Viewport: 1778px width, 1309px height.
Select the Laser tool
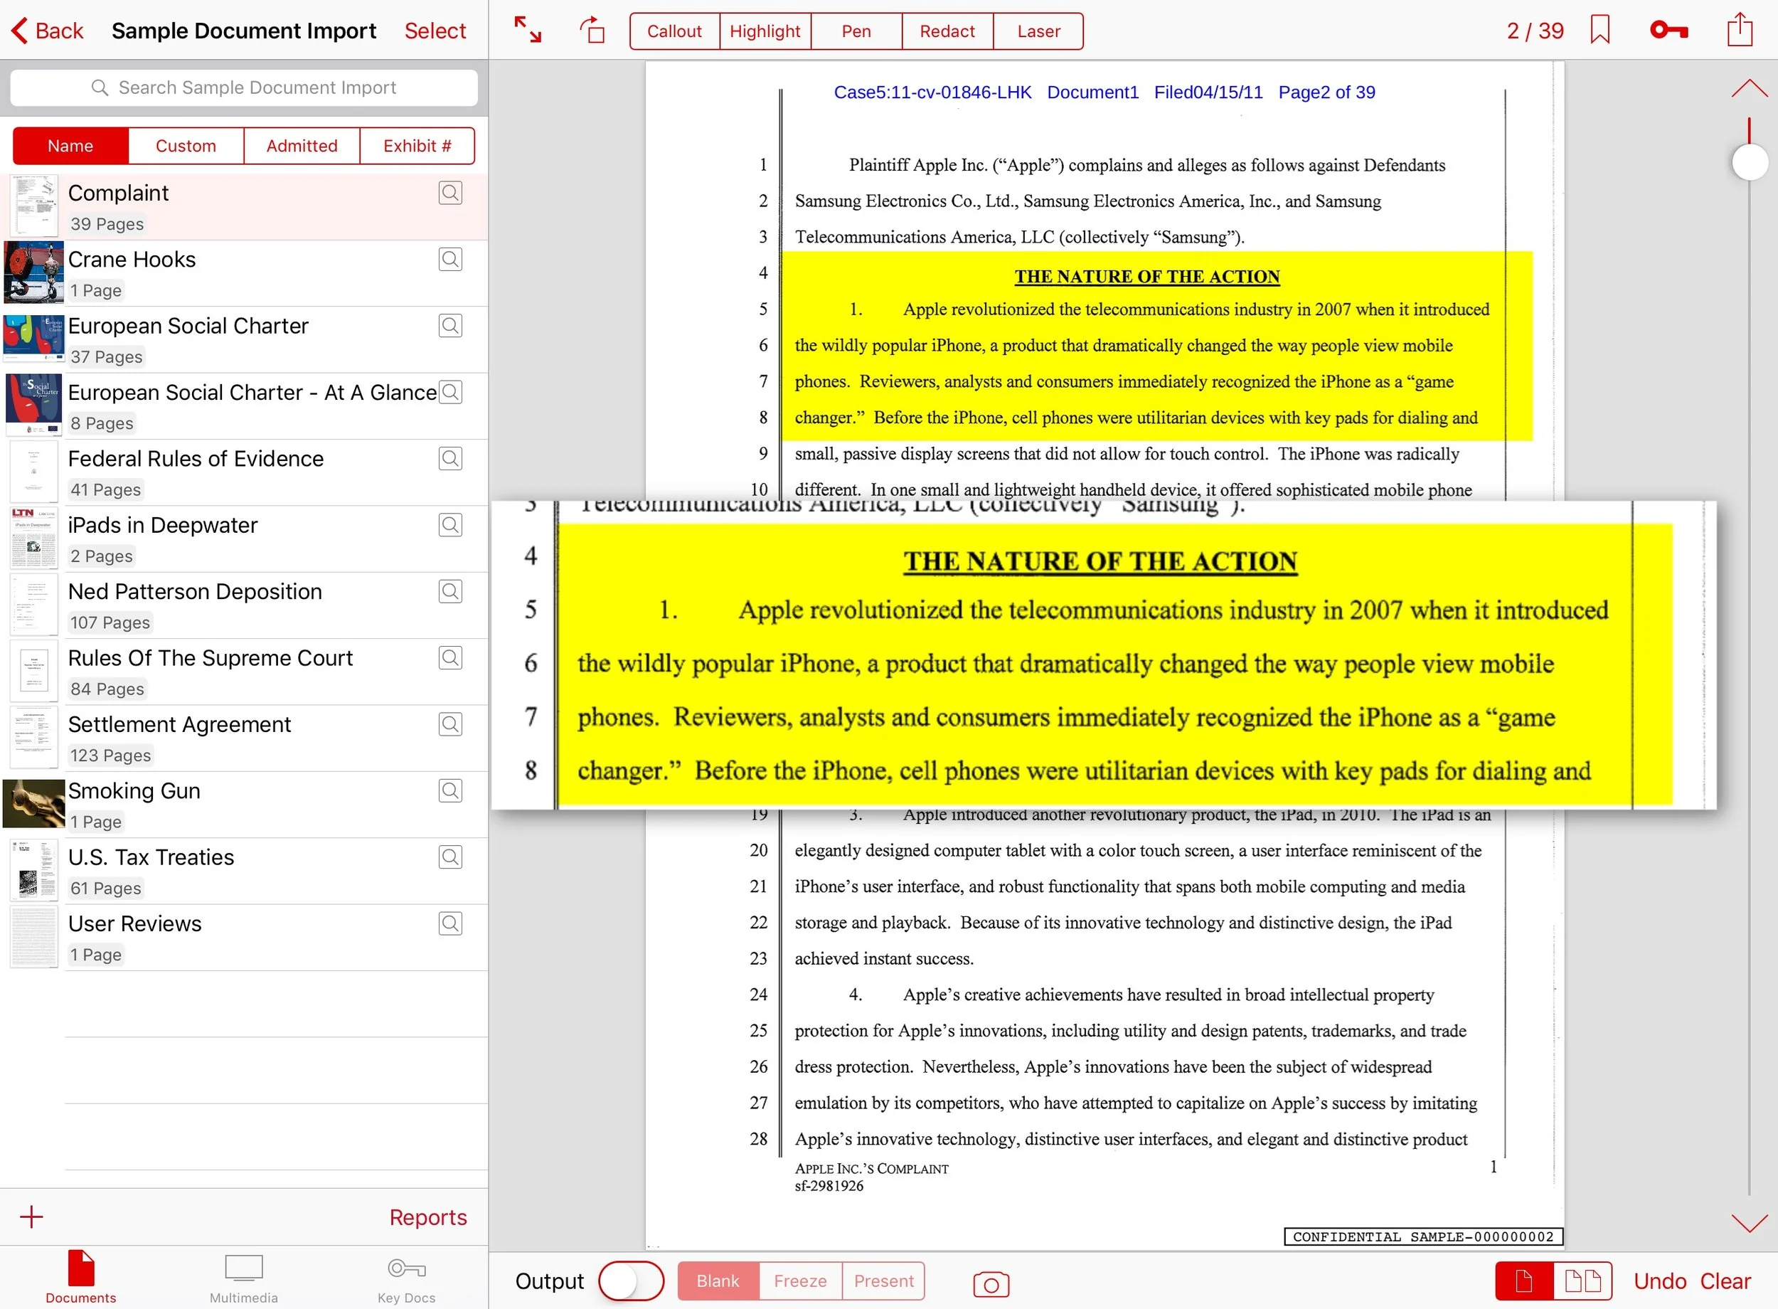1038,31
